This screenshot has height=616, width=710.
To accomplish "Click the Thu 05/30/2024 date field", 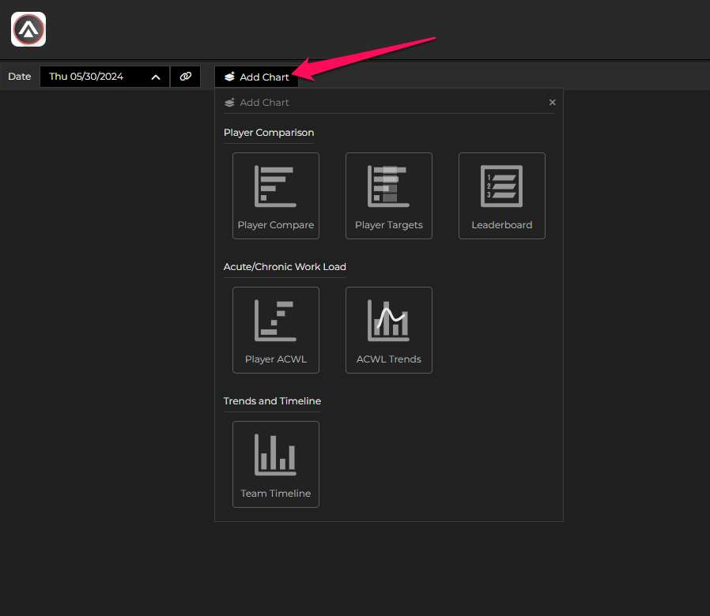I will tap(104, 77).
